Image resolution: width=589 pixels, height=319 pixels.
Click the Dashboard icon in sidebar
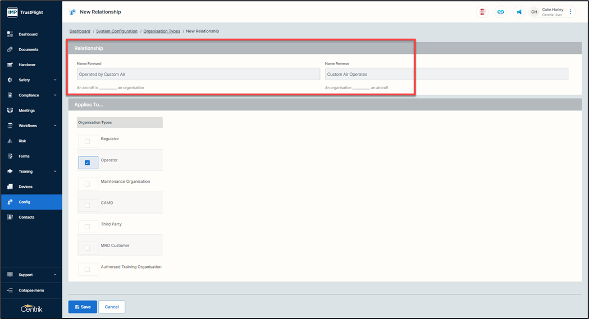[10, 34]
